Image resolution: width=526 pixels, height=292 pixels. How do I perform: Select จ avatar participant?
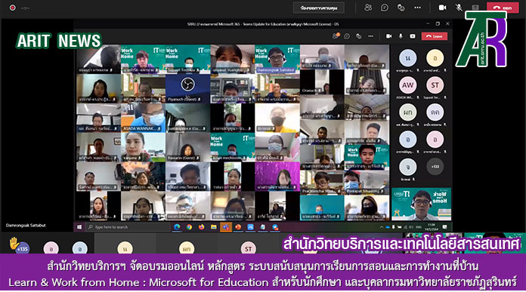407,167
